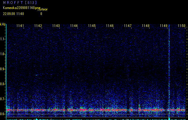188x120 pixels.
Task: Click the 0.7 kHz frequency label
Action: point(3,99)
